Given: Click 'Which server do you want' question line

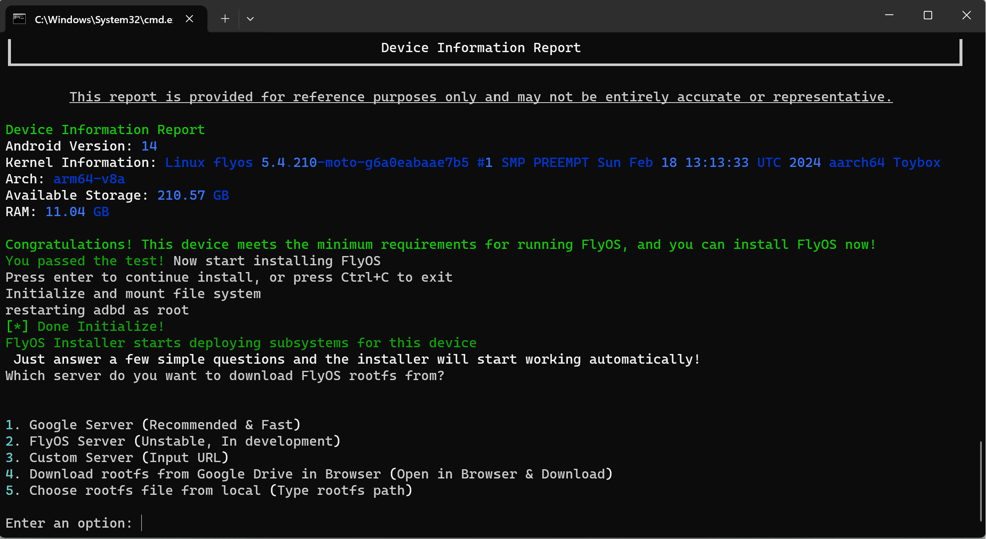Looking at the screenshot, I should click(x=225, y=376).
